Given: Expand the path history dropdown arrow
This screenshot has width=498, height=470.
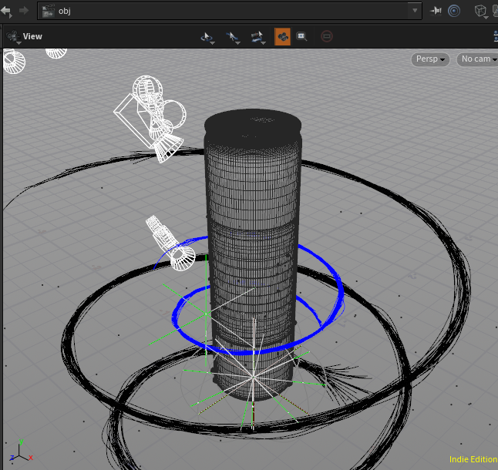Looking at the screenshot, I should coord(416,11).
